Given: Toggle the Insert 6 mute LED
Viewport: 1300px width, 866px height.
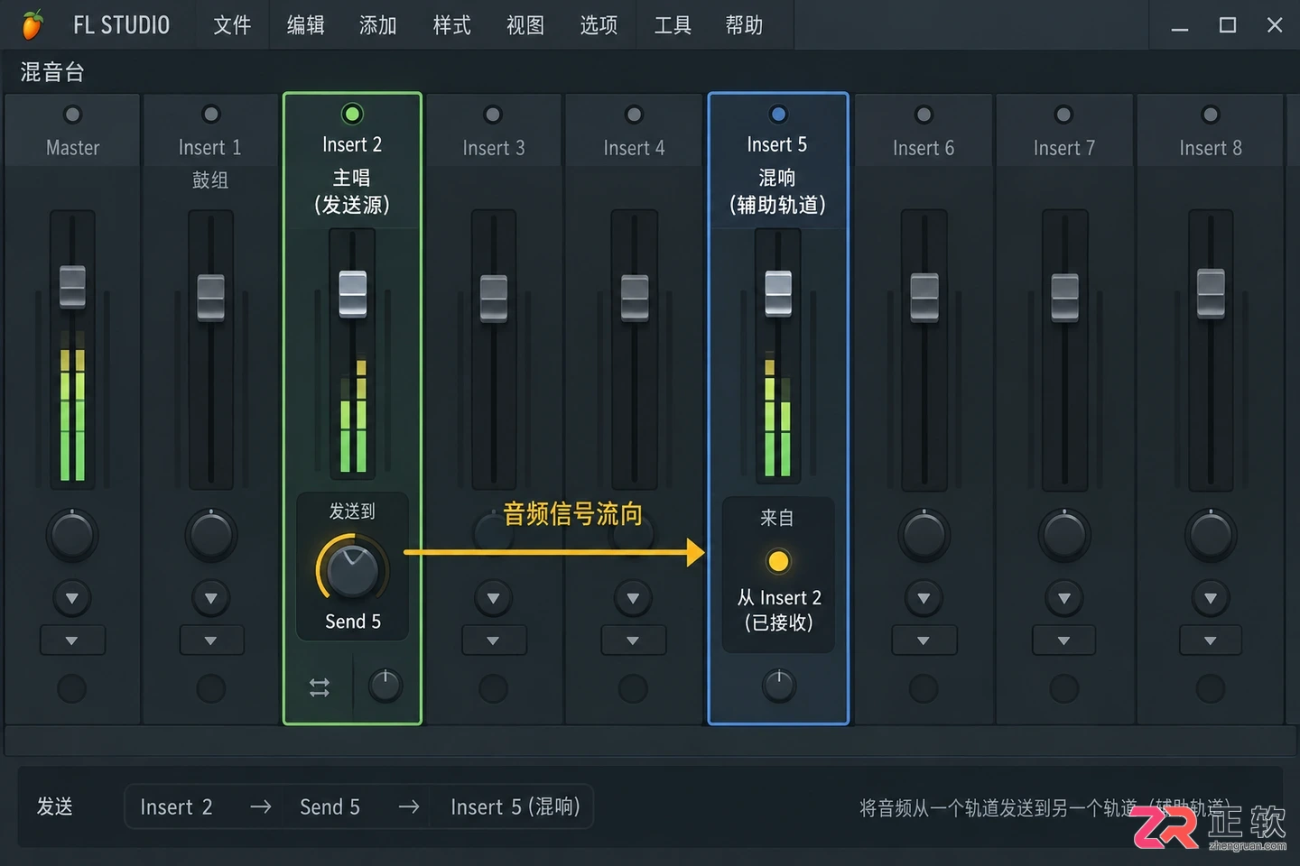Looking at the screenshot, I should (x=924, y=115).
